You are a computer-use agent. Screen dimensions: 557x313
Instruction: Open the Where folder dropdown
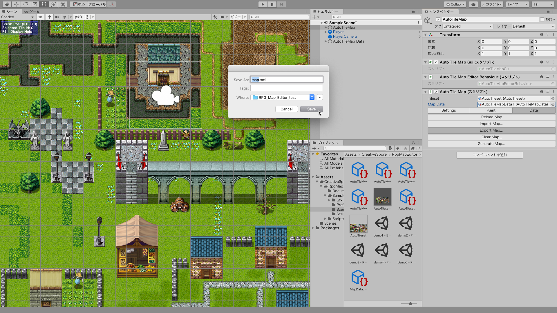[x=283, y=97]
